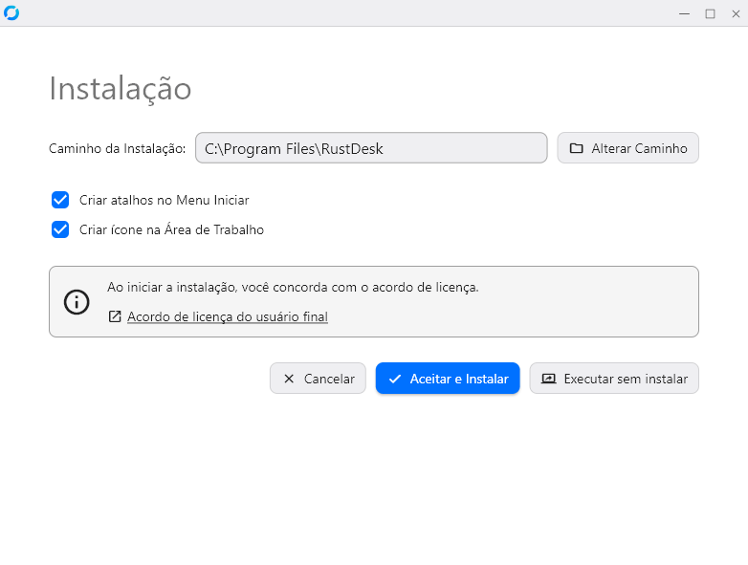Screen dimensions: 748x565
Task: Click the folder icon on Alterar Caminho
Action: coord(576,148)
